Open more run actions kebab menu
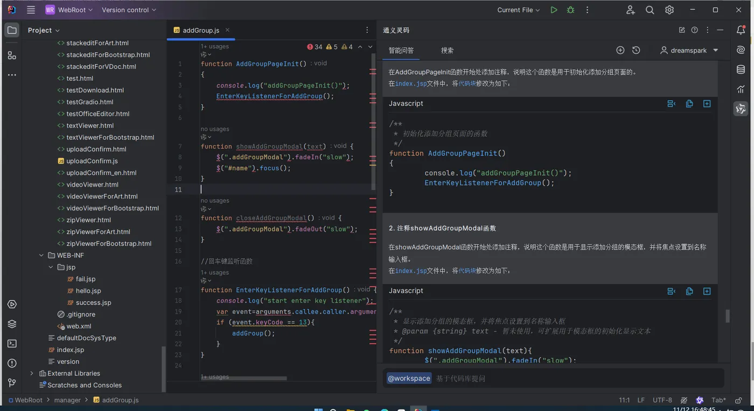The height and width of the screenshot is (411, 754). (x=587, y=10)
